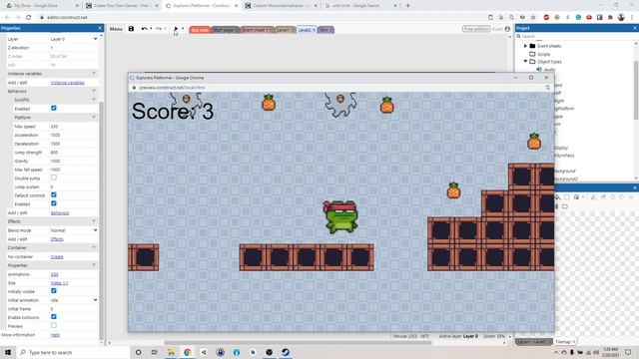Select the tilemap rectangle tool icon
This screenshot has height=359, width=639.
(x=567, y=197)
